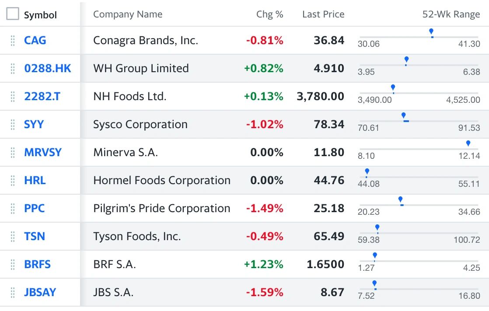489x311 pixels.
Task: Open the 2282.T ticker link
Action: (x=42, y=97)
